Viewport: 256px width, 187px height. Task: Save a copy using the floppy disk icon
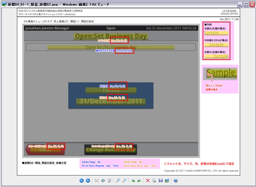[161, 181]
